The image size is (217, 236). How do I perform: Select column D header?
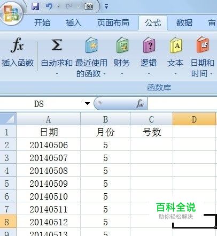pyautogui.click(x=194, y=119)
